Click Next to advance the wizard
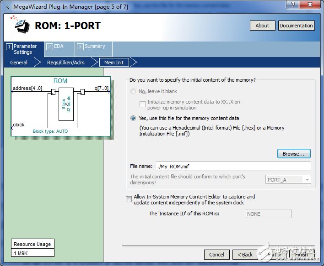 [274, 255]
